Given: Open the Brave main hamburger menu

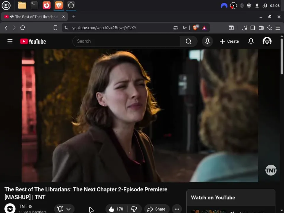Looking at the screenshot, I should click(x=278, y=28).
